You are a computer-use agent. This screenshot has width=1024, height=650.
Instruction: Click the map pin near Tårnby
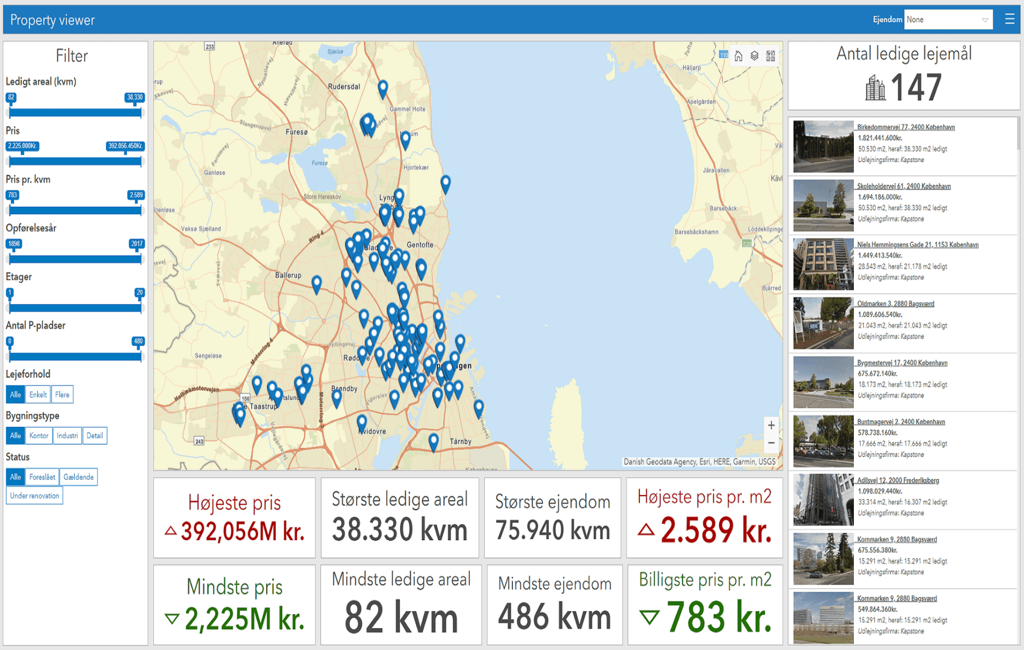434,441
